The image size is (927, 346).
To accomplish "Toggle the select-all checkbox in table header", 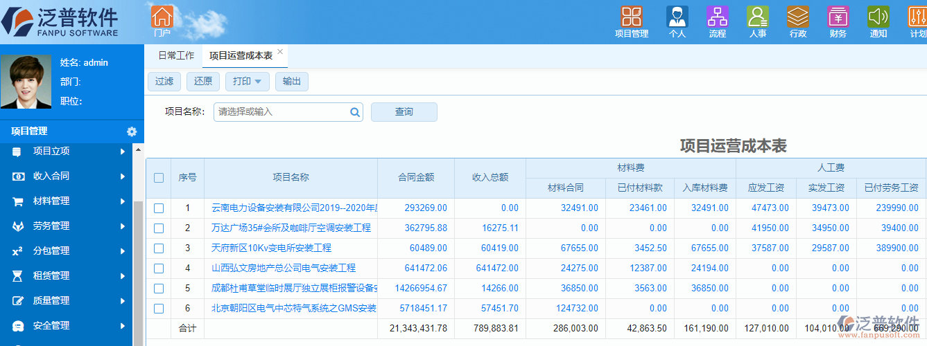I will tap(159, 178).
